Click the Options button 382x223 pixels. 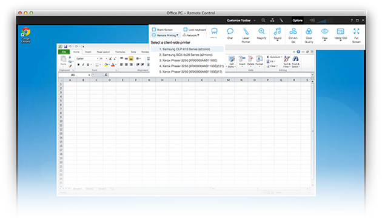[x=298, y=21]
